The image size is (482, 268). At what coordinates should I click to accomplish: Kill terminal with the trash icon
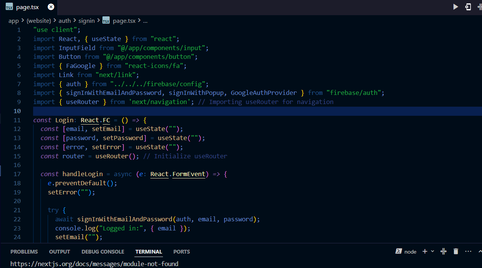456,251
